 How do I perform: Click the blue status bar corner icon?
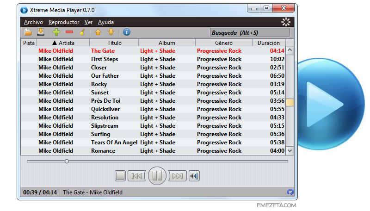click(290, 192)
